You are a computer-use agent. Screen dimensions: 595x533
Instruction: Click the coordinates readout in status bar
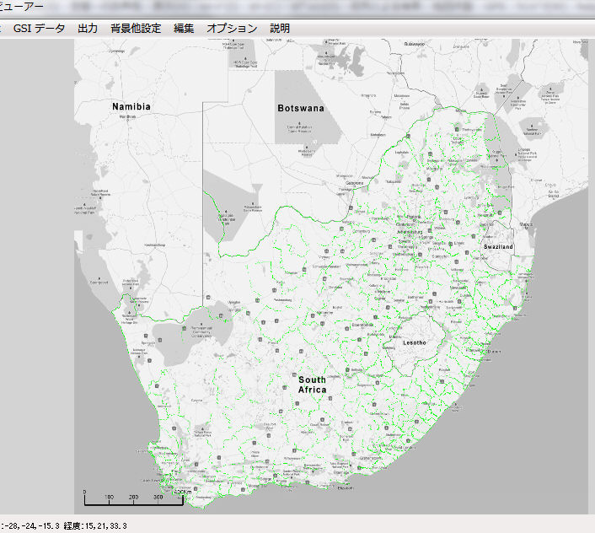click(x=63, y=525)
